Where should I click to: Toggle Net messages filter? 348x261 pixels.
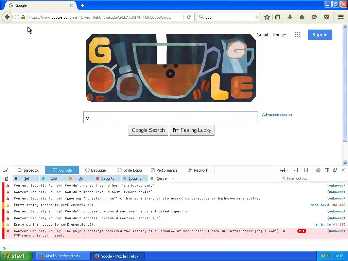23,178
